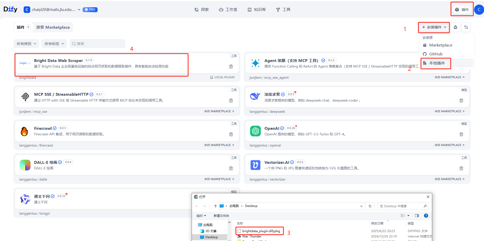Screen dimensions: 484x241
Task: Open workspace dropdown chaiyl20@mails.jlu.edu
Action: [52, 10]
